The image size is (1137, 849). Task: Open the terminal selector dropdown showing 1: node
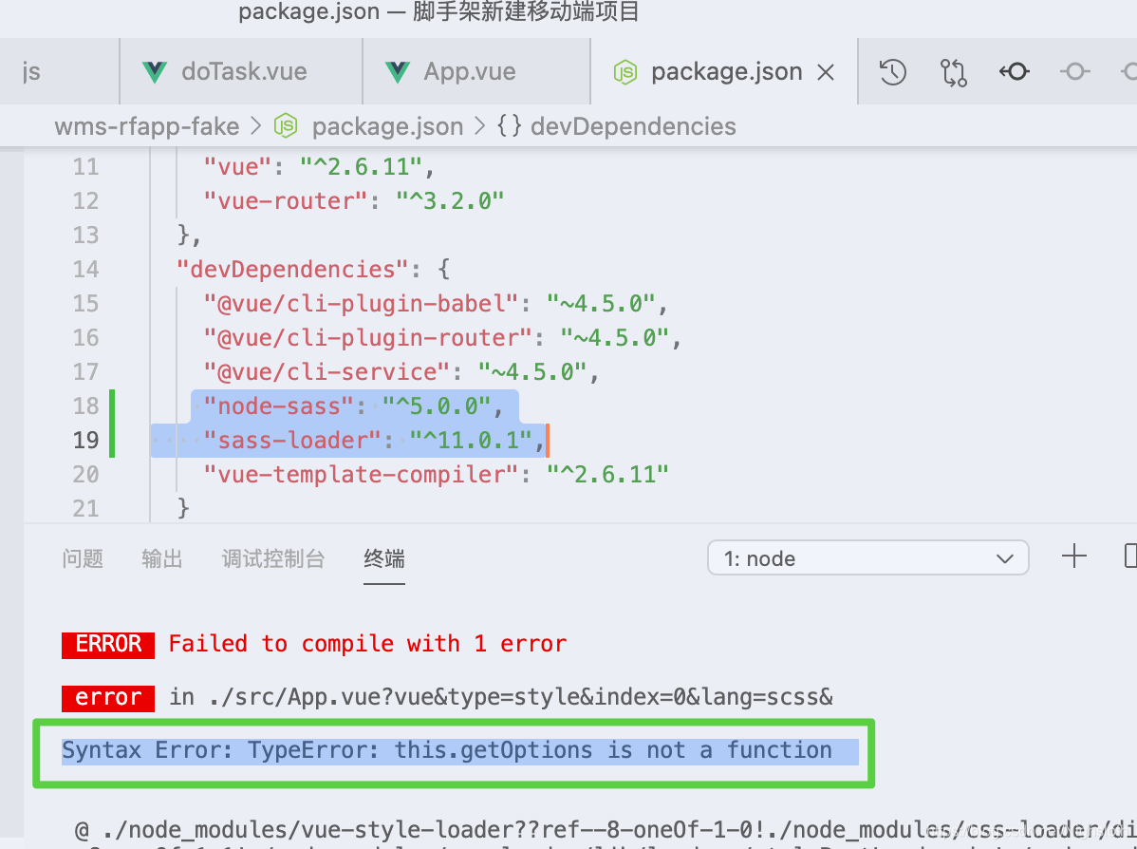pos(867,557)
